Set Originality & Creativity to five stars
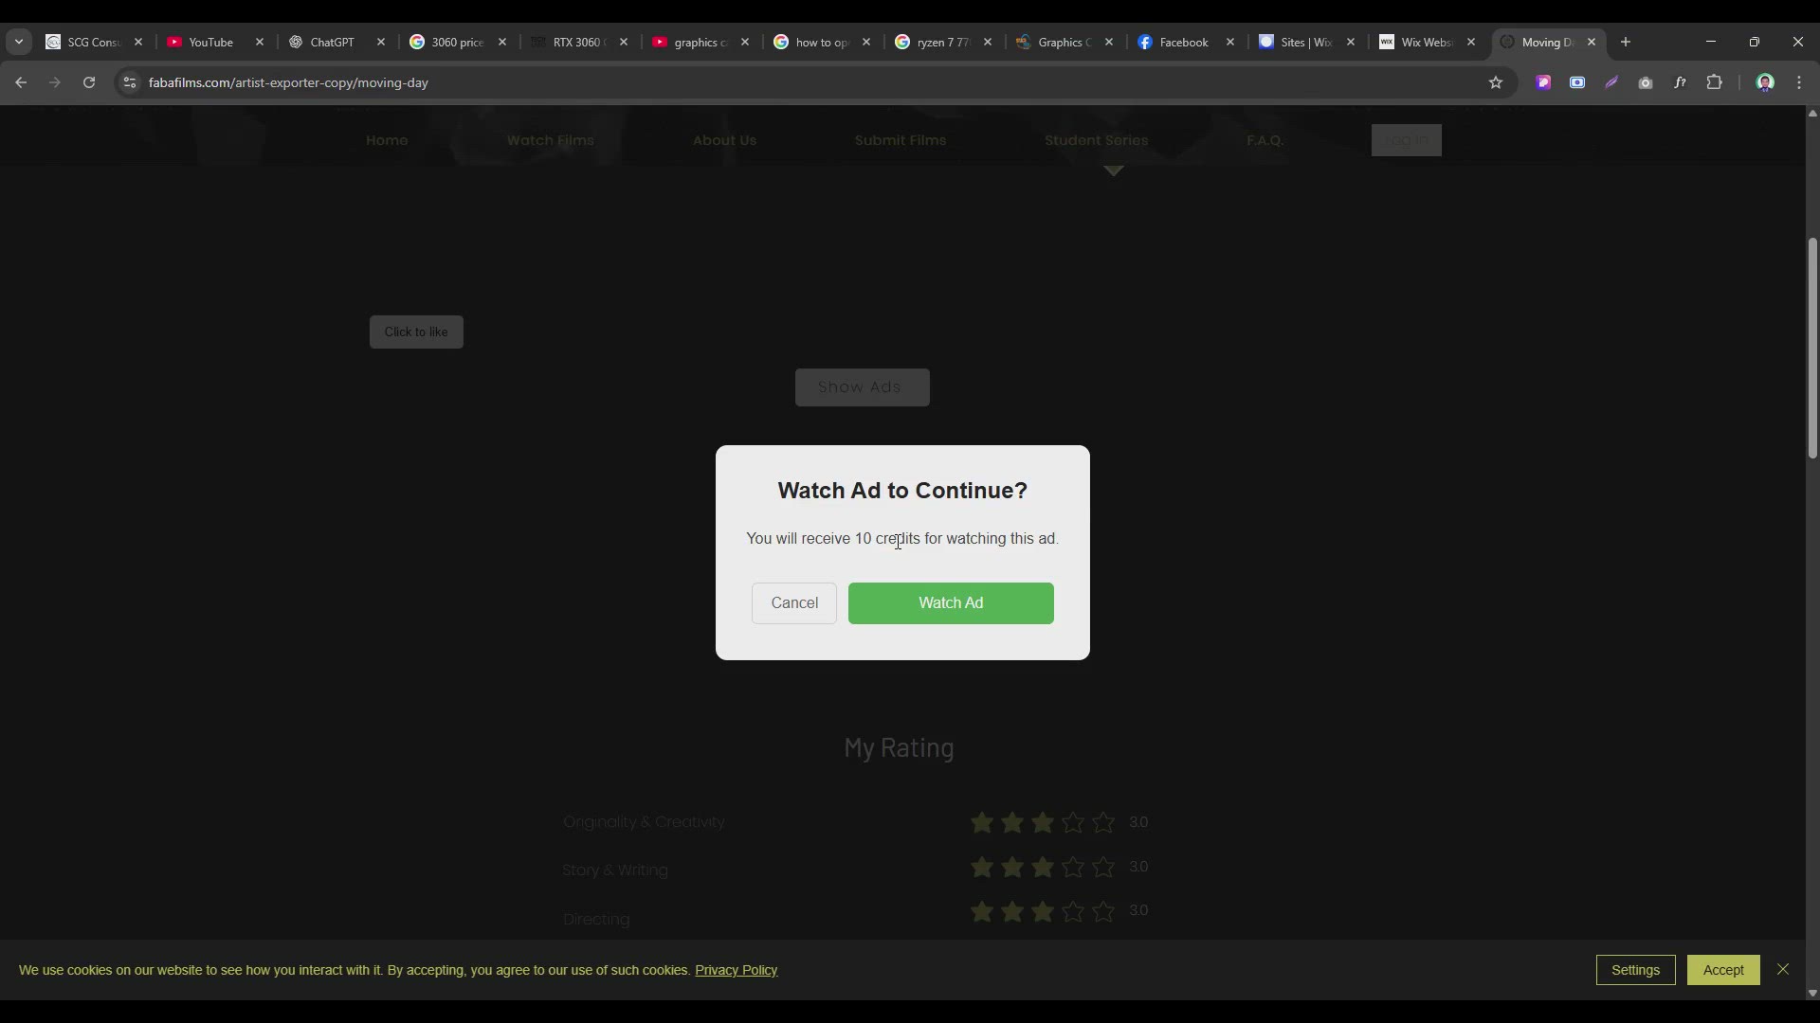Image resolution: width=1820 pixels, height=1023 pixels. pyautogui.click(x=1103, y=822)
